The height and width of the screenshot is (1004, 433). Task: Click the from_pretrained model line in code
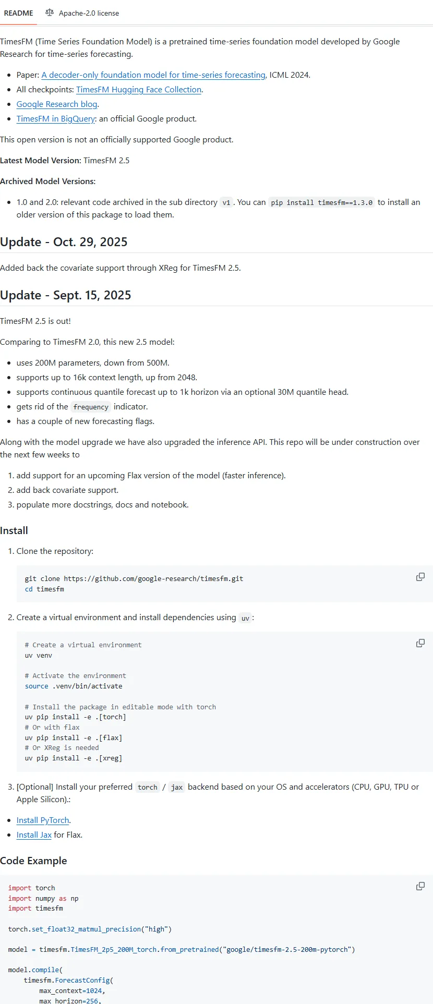(x=182, y=950)
